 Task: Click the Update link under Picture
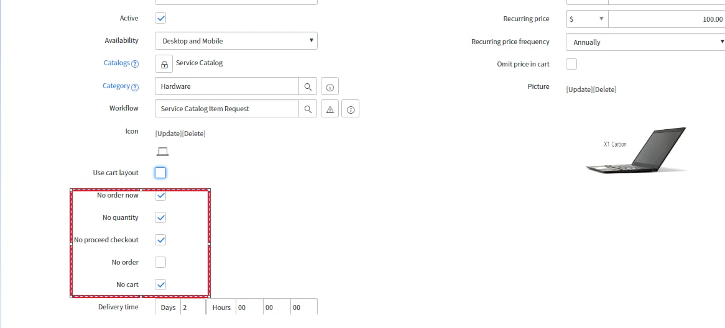click(x=580, y=89)
